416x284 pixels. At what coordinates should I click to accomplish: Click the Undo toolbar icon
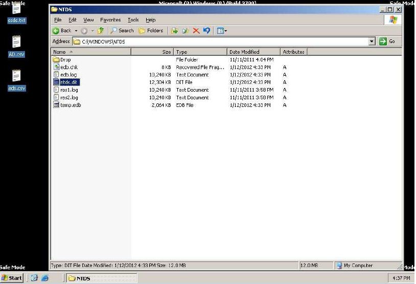tap(206, 31)
